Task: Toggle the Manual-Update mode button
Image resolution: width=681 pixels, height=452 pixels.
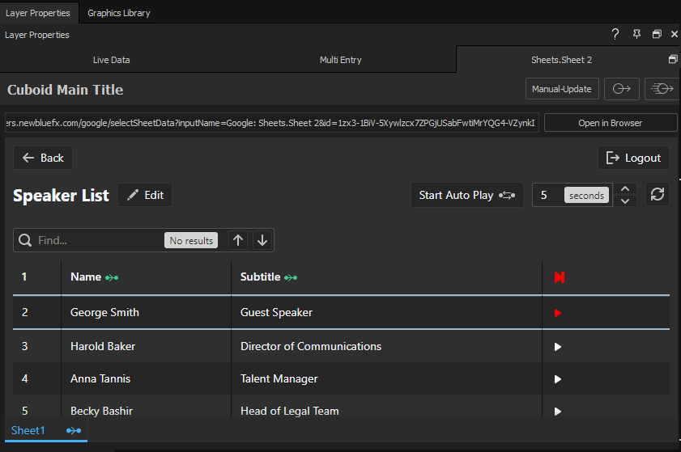Action: [x=562, y=89]
